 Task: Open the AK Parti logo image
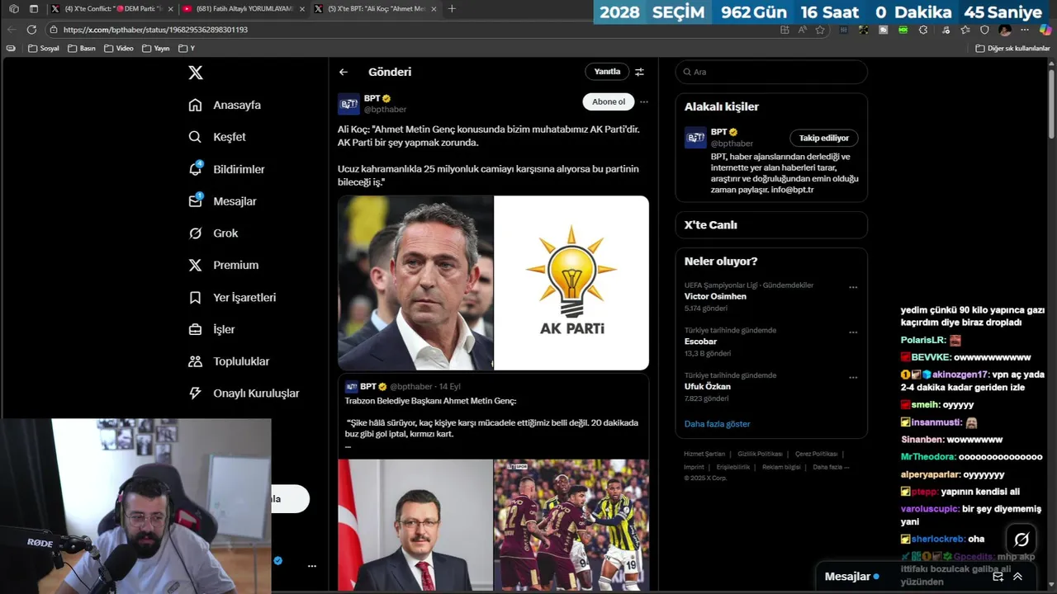click(x=571, y=283)
